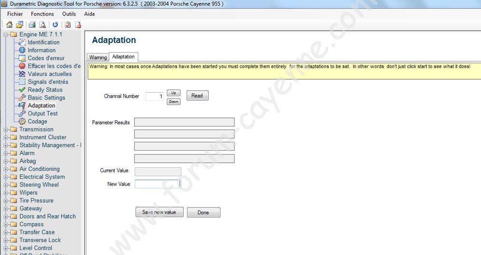This screenshot has height=255, width=481.
Task: Click the Transmission folder icon
Action: [x=14, y=129]
